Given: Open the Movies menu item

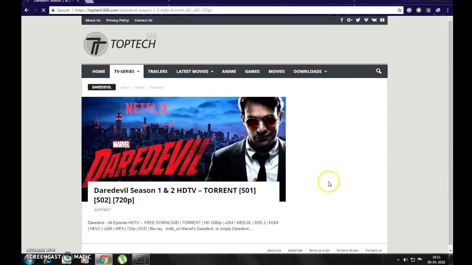Looking at the screenshot, I should tap(277, 71).
